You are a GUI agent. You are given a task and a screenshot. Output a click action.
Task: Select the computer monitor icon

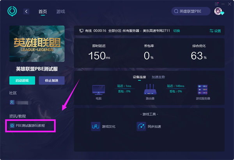(99, 90)
